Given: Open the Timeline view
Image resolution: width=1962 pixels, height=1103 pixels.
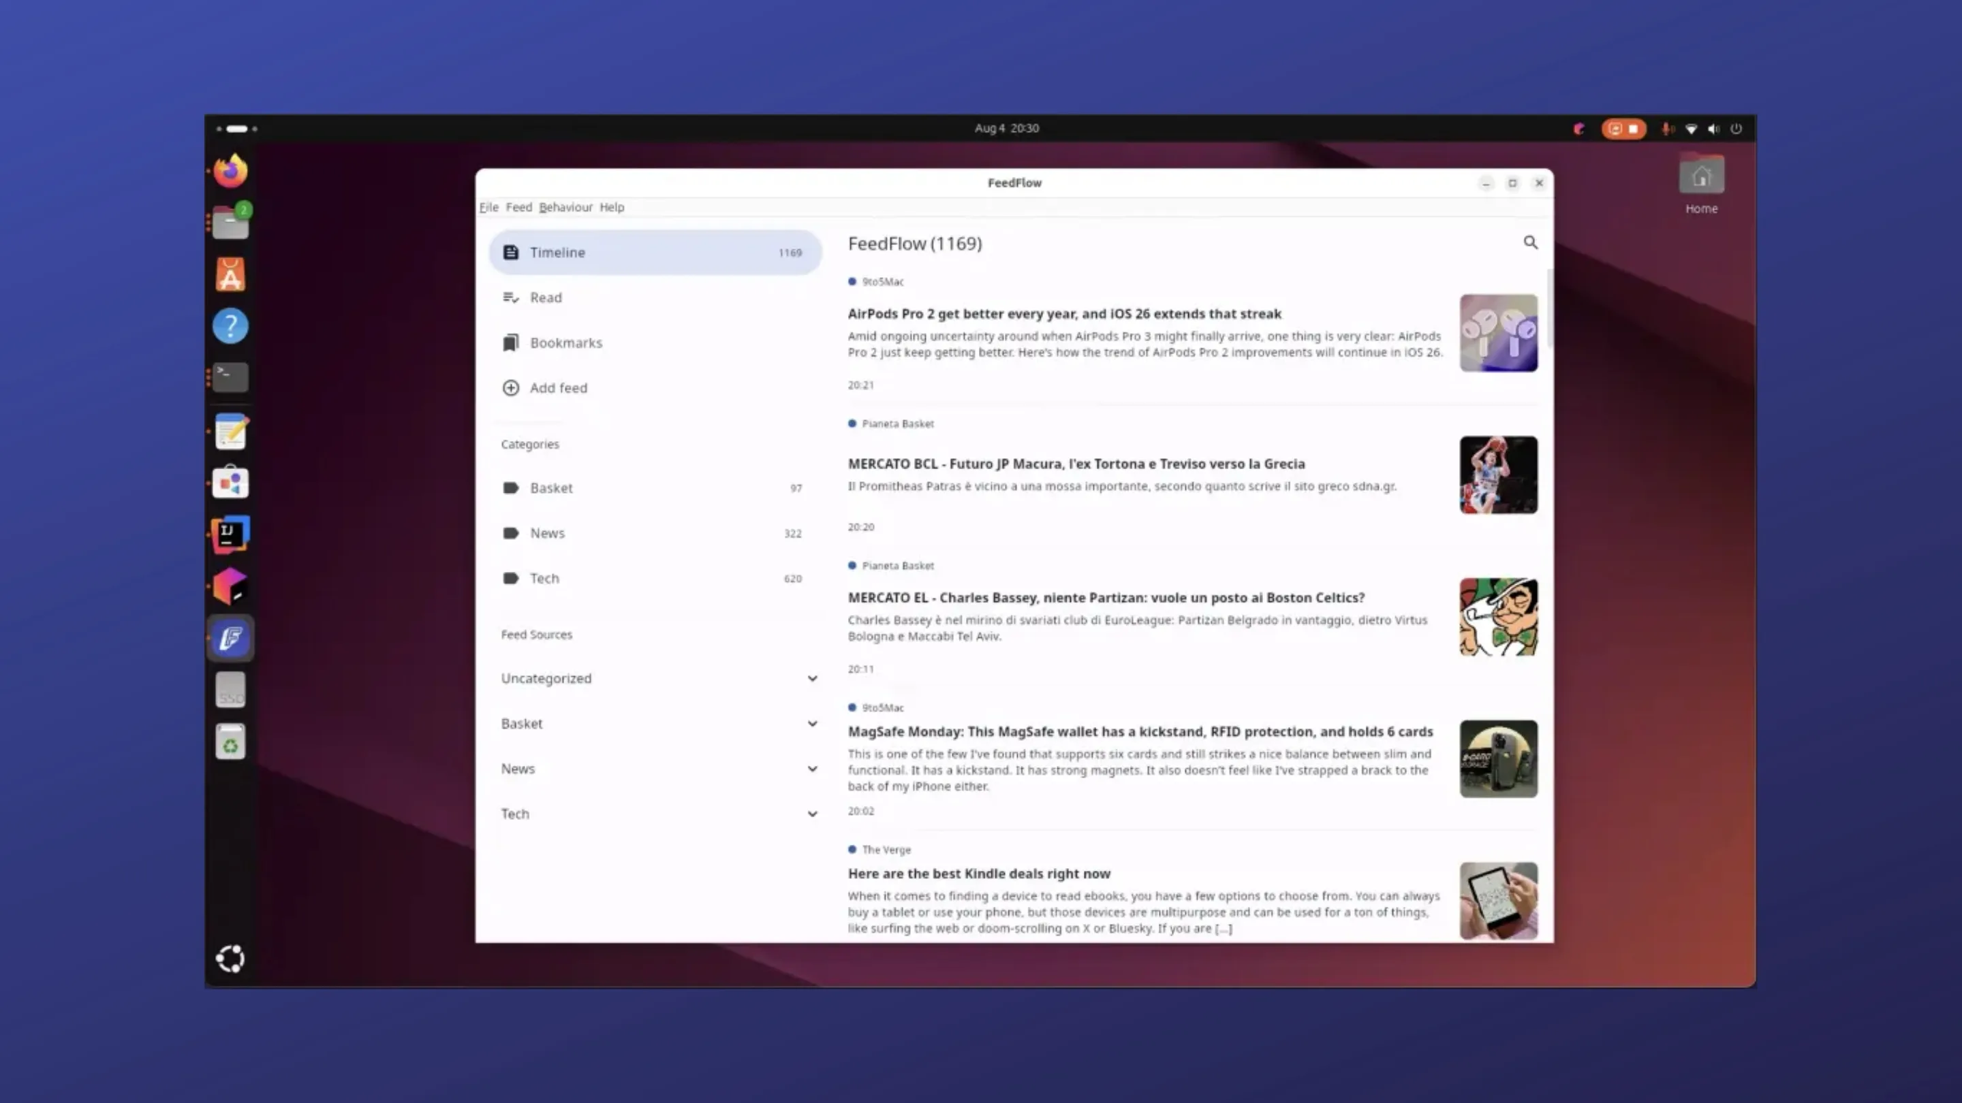Looking at the screenshot, I should tap(655, 252).
